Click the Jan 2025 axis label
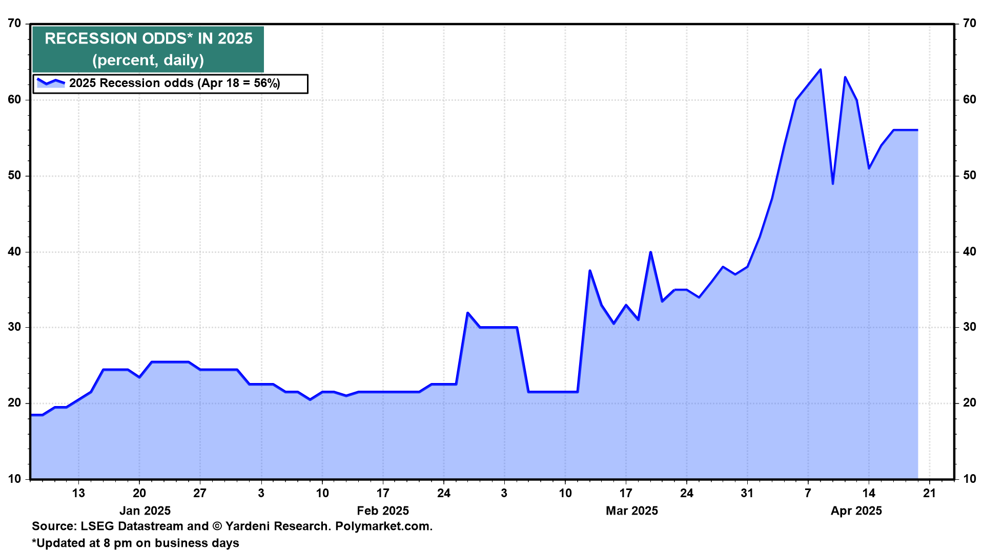Screen dimensions: 984x553 click(x=145, y=511)
